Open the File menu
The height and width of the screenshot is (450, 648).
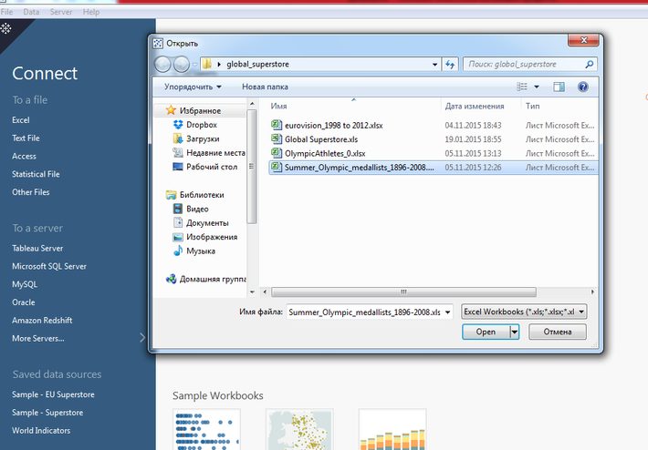click(x=6, y=12)
